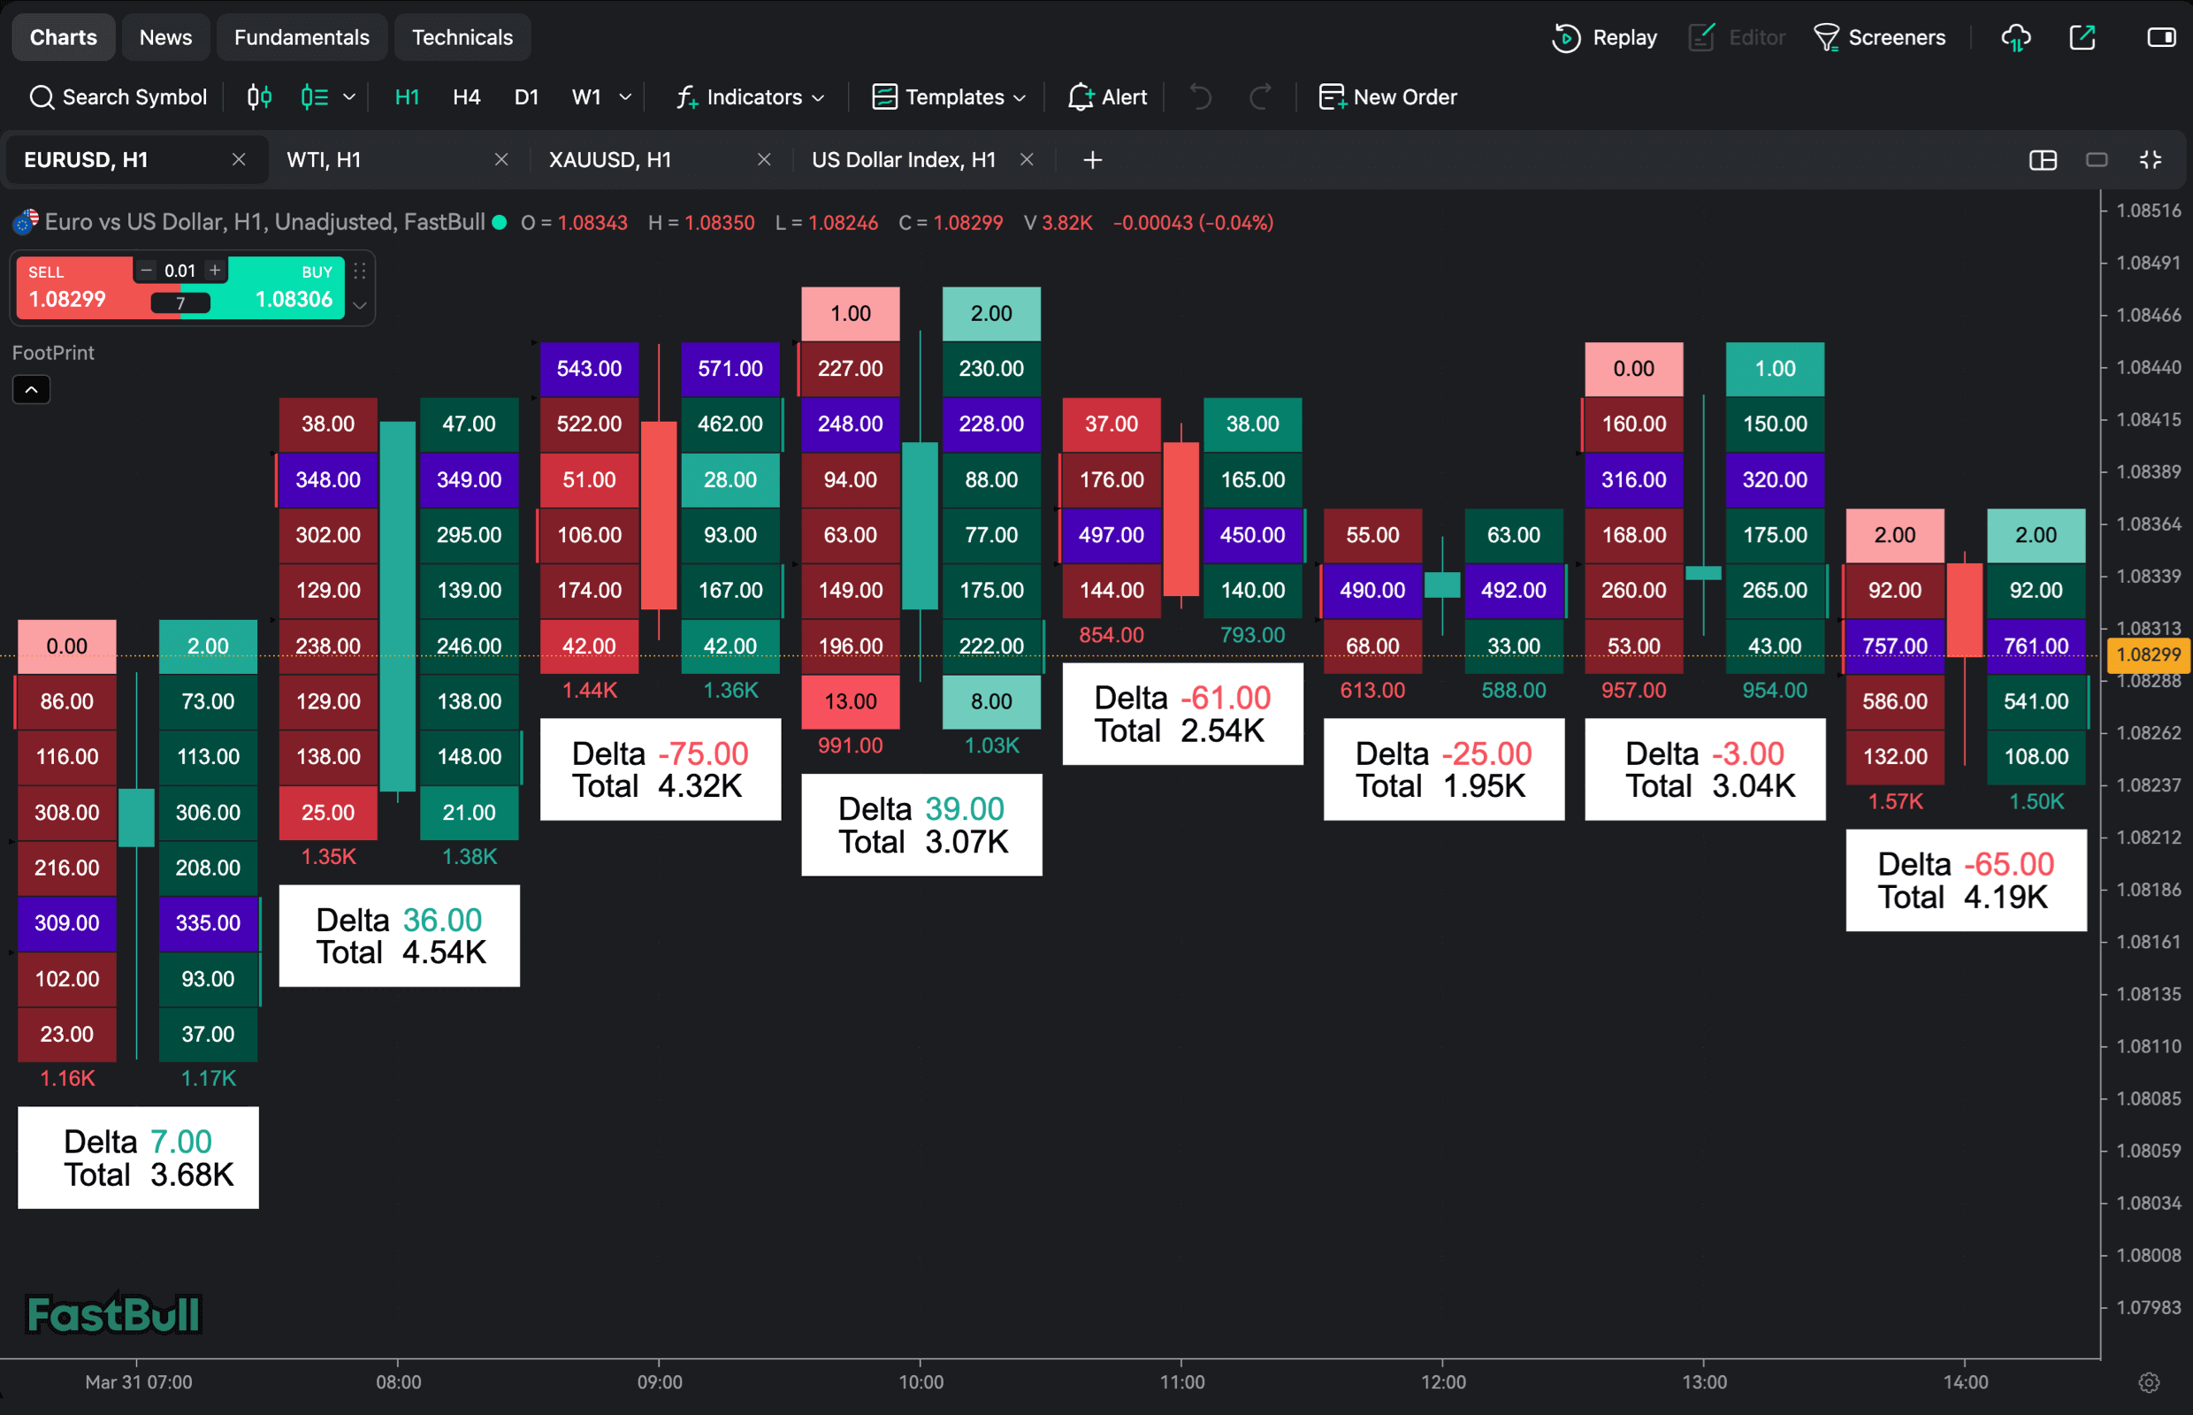
Task: Click New Order
Action: click(x=1387, y=96)
